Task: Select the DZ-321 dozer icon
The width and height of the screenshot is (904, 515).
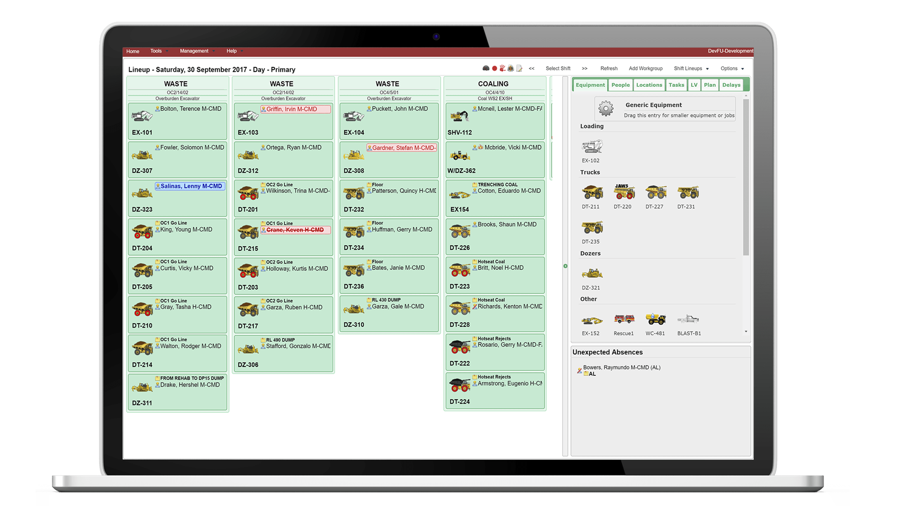Action: [x=592, y=274]
